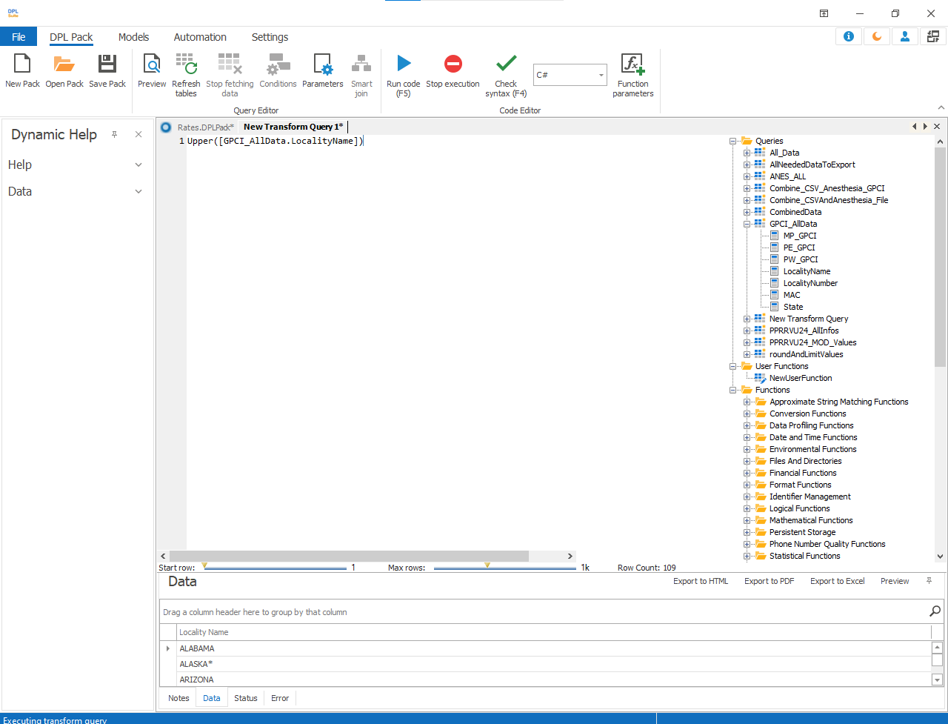Click the Locality Name column header

(x=554, y=632)
